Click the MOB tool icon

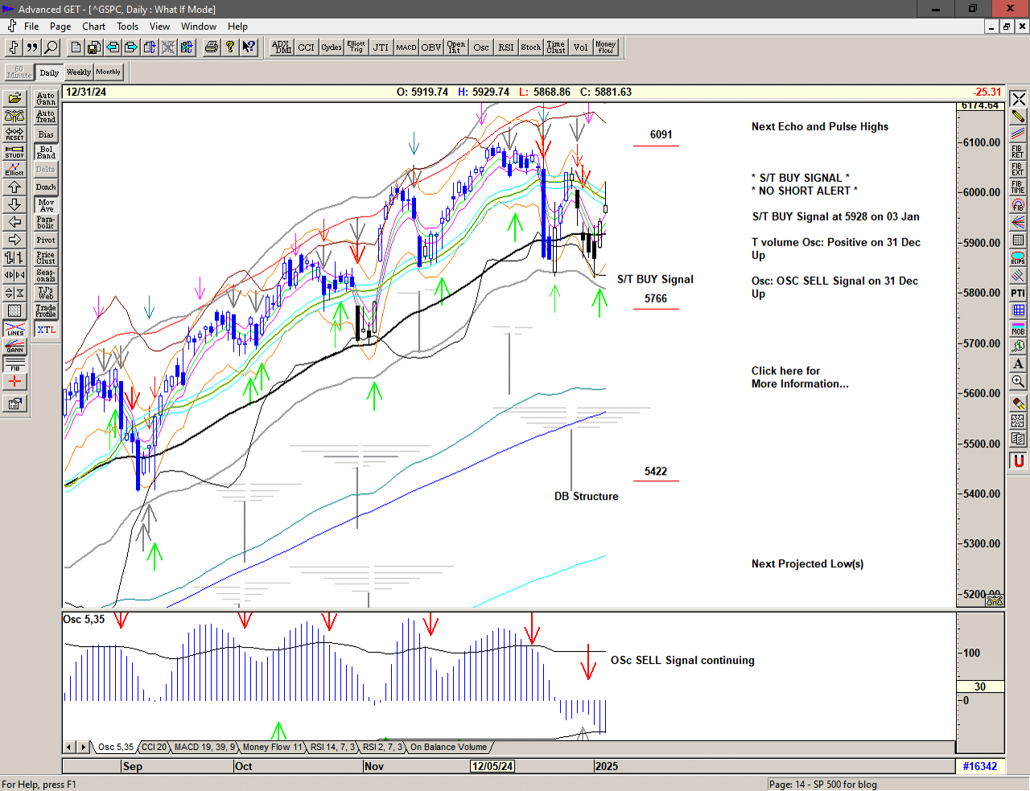[1018, 328]
